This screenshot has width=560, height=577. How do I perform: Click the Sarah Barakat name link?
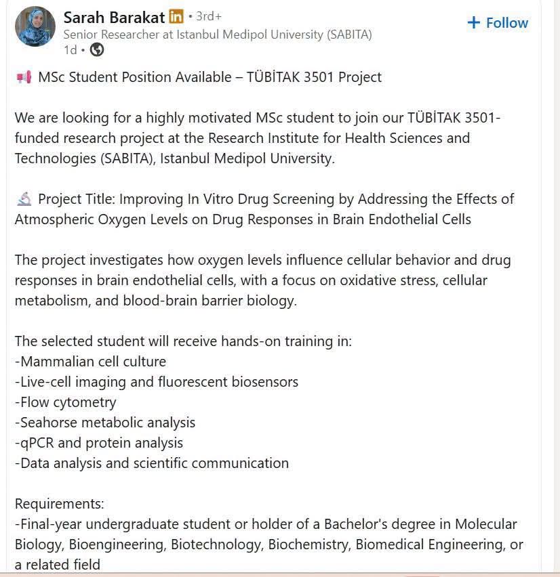point(114,18)
